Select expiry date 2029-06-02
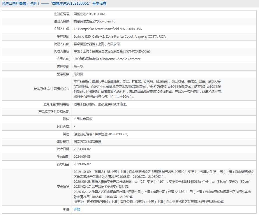The height and width of the screenshot is (216, 259). coord(82,164)
